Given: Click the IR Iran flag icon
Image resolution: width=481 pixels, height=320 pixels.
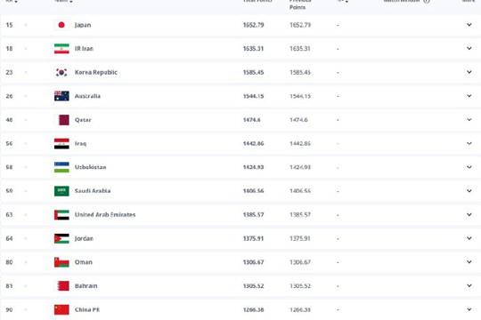Looking at the screenshot, I should tap(61, 49).
